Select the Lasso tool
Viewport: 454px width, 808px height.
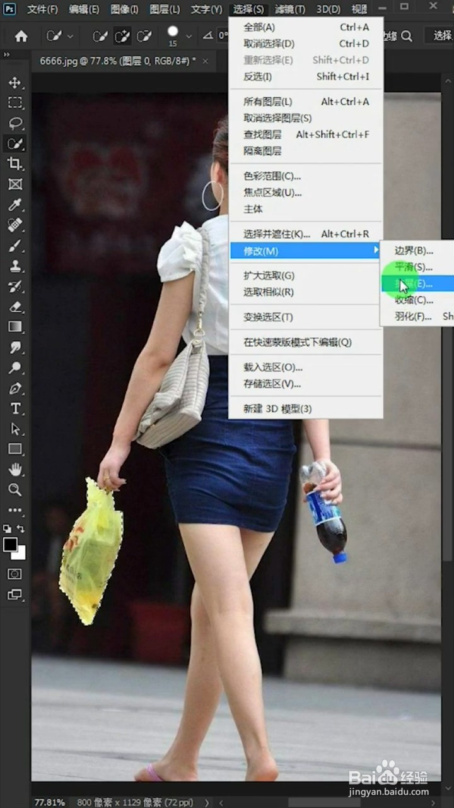click(x=15, y=123)
